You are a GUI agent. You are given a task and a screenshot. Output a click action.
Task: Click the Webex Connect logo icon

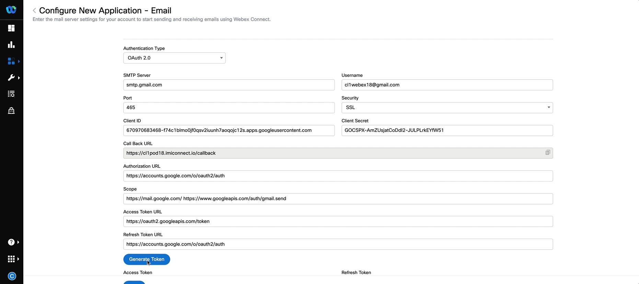coord(11,10)
